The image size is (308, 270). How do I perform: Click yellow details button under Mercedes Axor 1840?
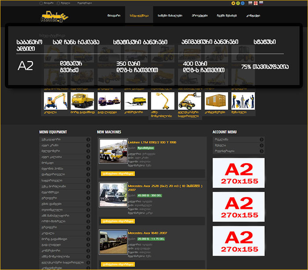point(118,264)
